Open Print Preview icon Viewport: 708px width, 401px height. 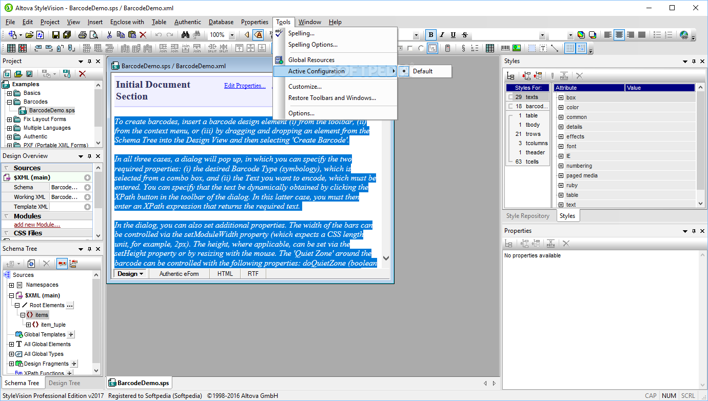(93, 35)
